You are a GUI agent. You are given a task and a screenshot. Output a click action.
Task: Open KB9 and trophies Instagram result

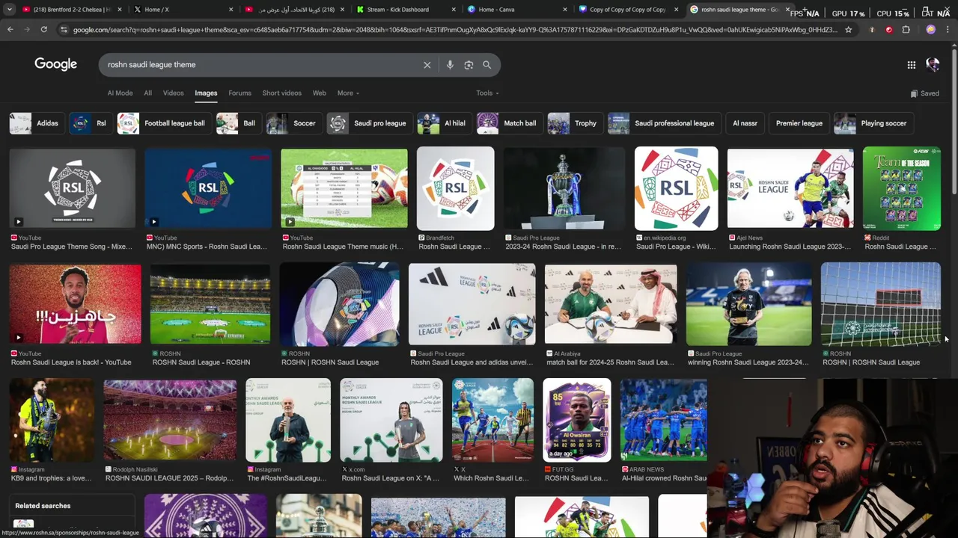click(51, 478)
